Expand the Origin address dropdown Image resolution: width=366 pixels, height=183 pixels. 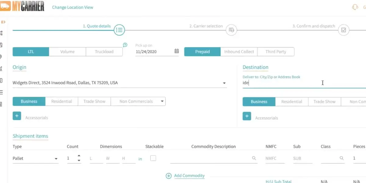coord(224,83)
